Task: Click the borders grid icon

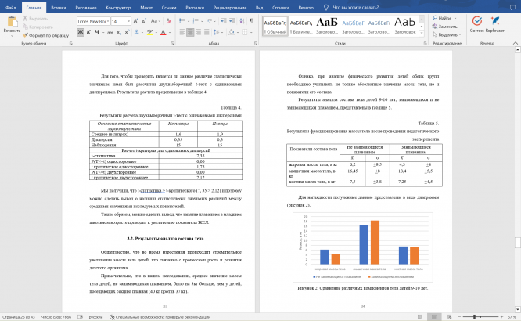Action: [x=245, y=32]
